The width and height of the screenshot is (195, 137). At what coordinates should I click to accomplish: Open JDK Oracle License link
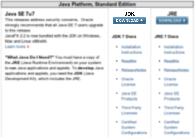point(128,82)
